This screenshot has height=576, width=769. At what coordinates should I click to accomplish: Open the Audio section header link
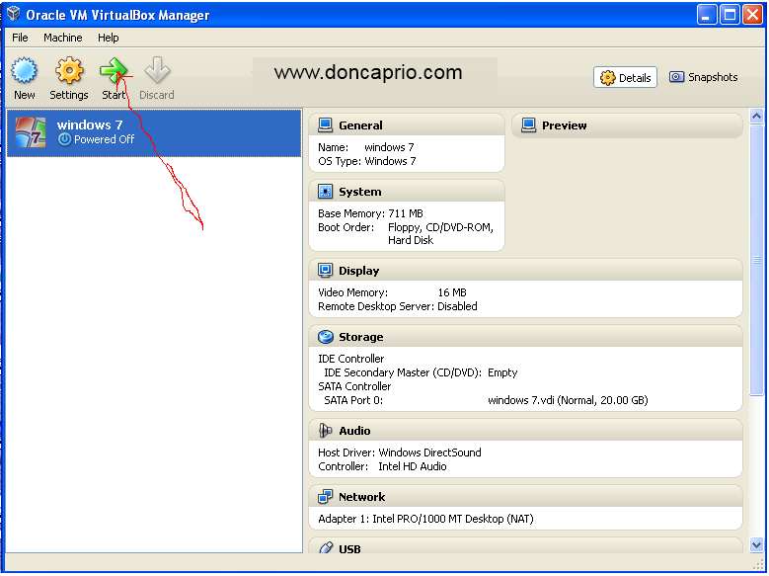tap(354, 431)
